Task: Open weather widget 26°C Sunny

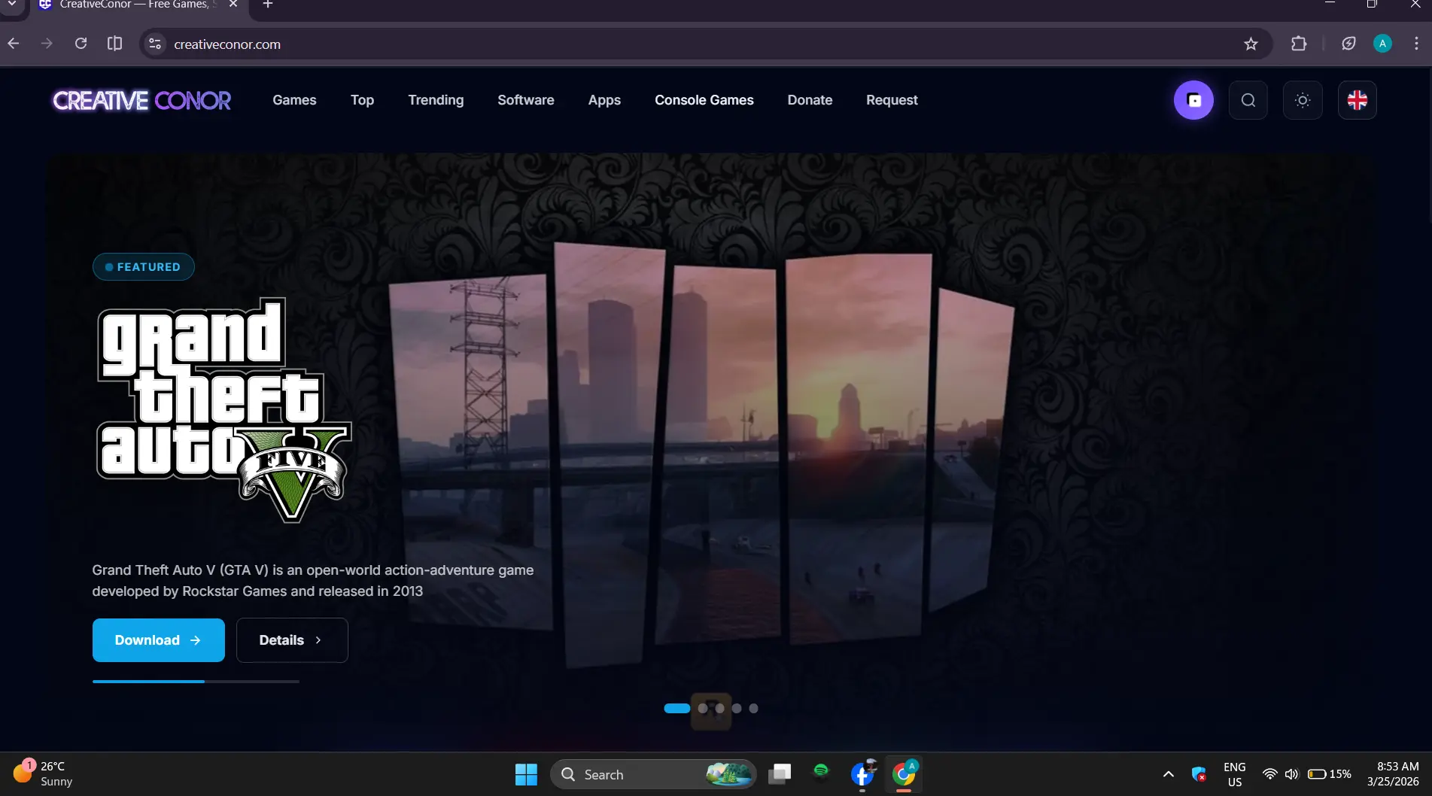Action: coord(44,774)
